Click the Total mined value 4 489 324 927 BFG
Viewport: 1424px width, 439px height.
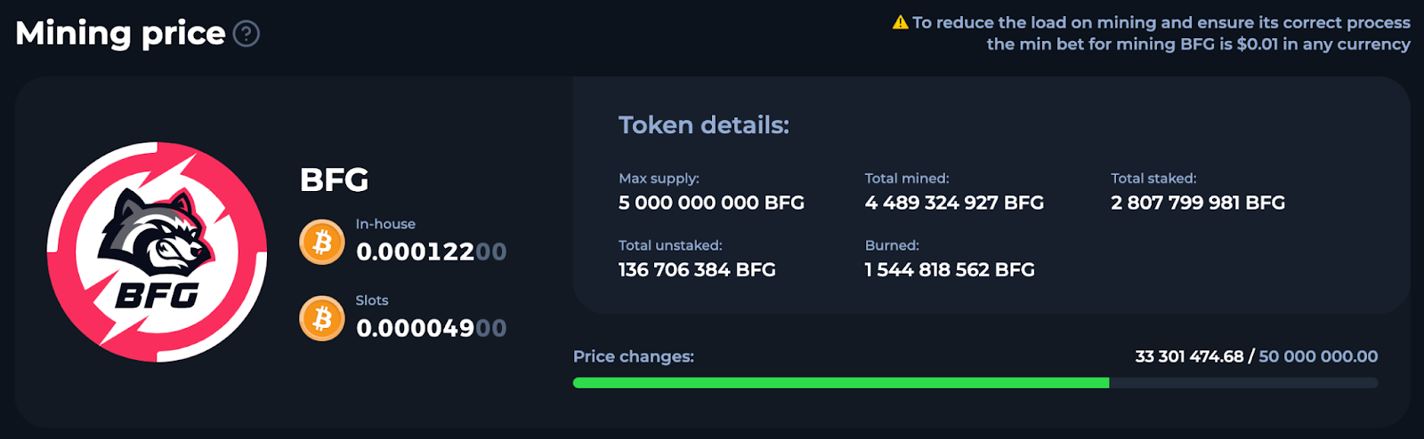point(954,204)
